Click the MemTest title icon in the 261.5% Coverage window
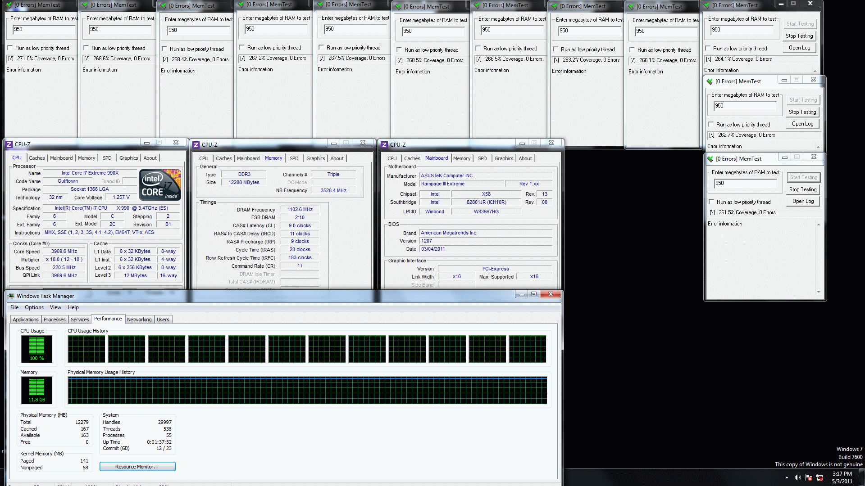Screen dimensions: 865x486 (710, 159)
